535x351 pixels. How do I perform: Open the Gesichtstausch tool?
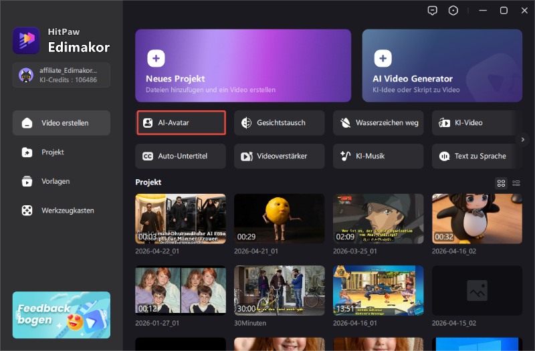coord(280,123)
